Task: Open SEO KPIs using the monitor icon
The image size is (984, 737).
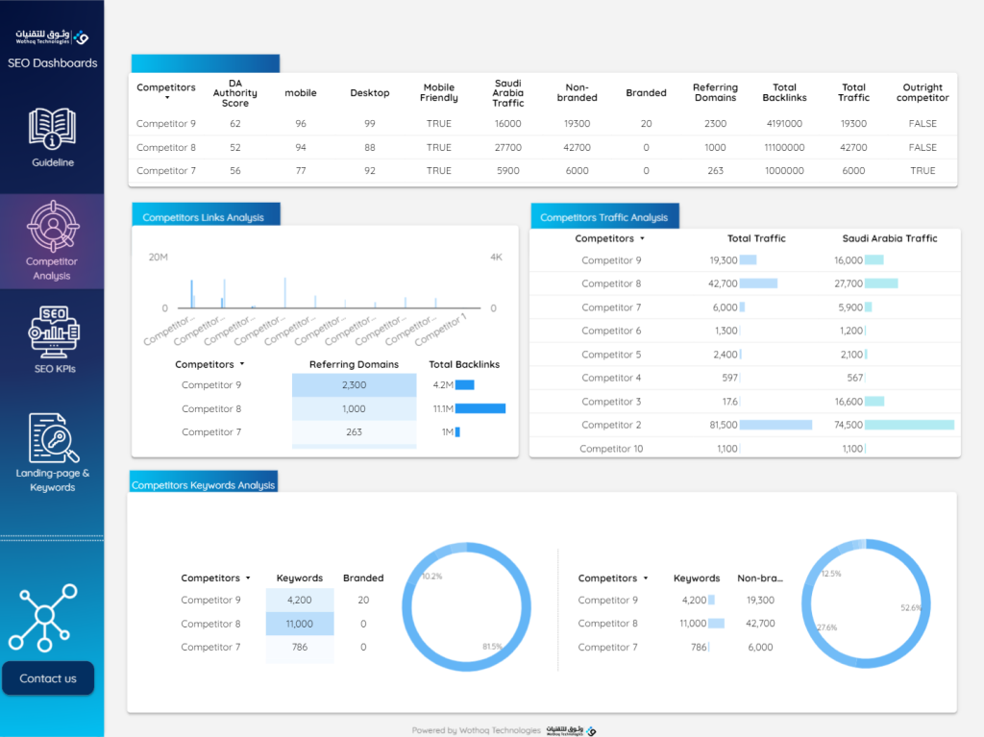Action: [x=52, y=332]
